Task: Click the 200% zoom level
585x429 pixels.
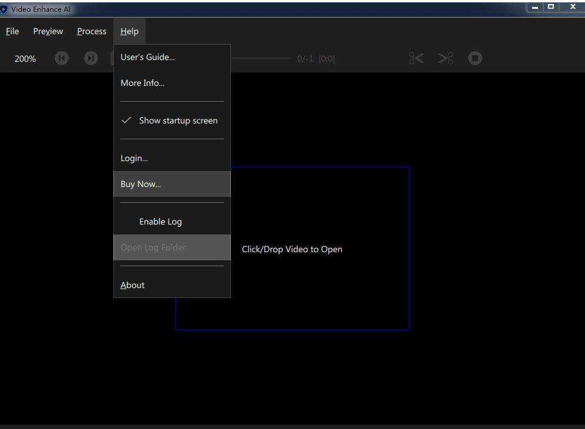Action: pos(25,59)
